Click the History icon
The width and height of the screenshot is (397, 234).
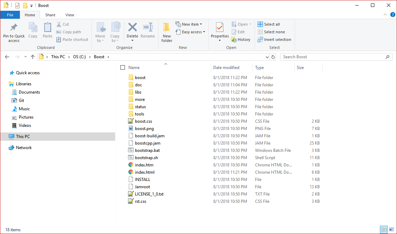[234, 40]
